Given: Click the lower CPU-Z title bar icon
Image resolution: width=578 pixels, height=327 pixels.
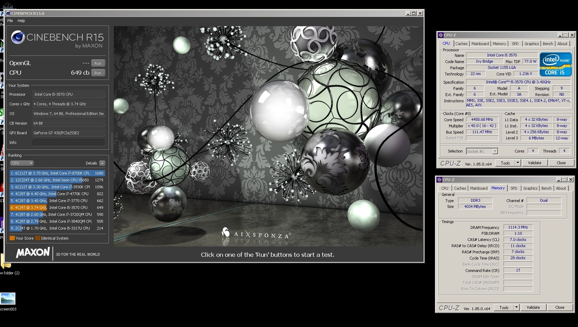Looking at the screenshot, I should [x=439, y=180].
